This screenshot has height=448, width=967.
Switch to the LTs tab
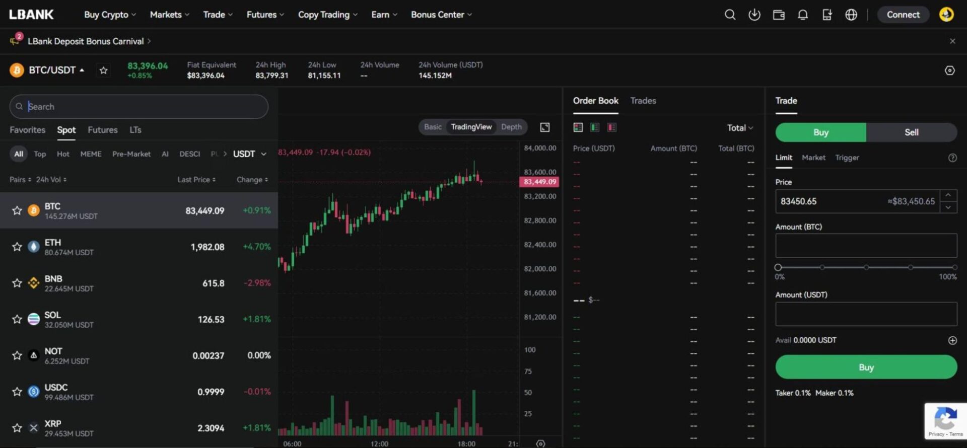[x=135, y=130]
